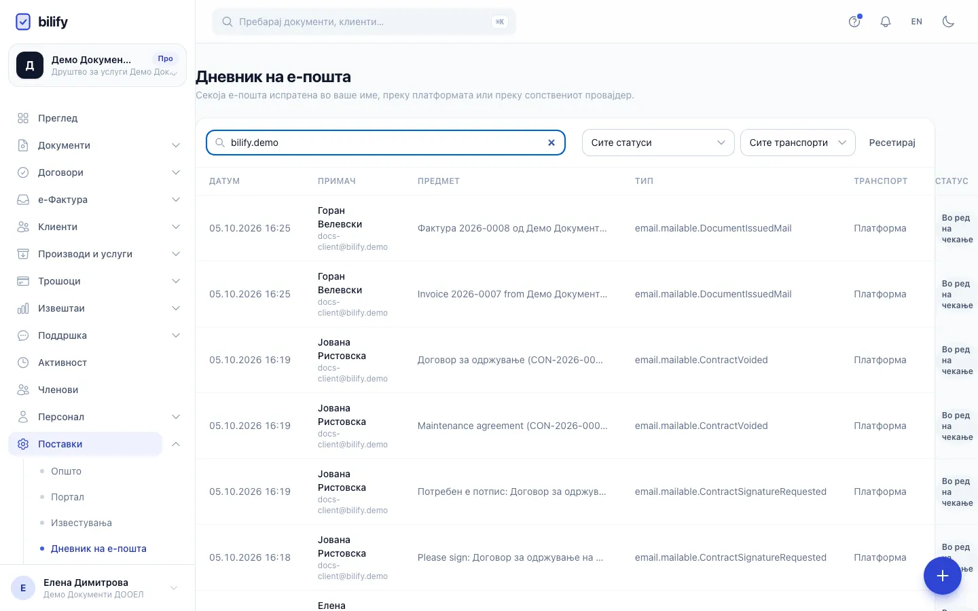Open the help question mark icon
This screenshot has width=978, height=611.
pyautogui.click(x=854, y=22)
